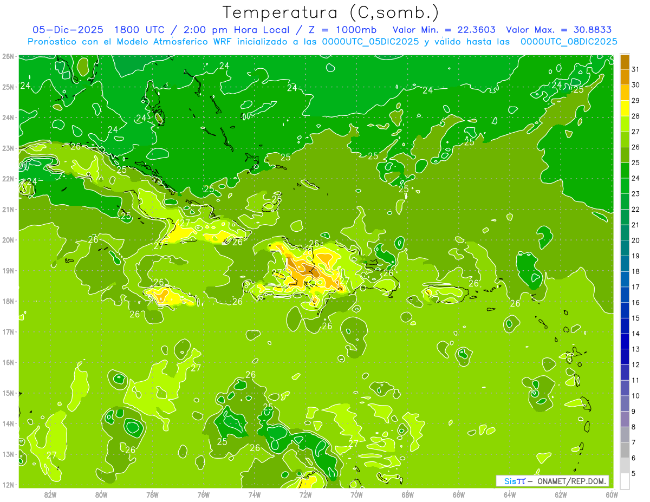
Task: Click the yellow legend swatch between 28 and 29
Action: coord(625,109)
